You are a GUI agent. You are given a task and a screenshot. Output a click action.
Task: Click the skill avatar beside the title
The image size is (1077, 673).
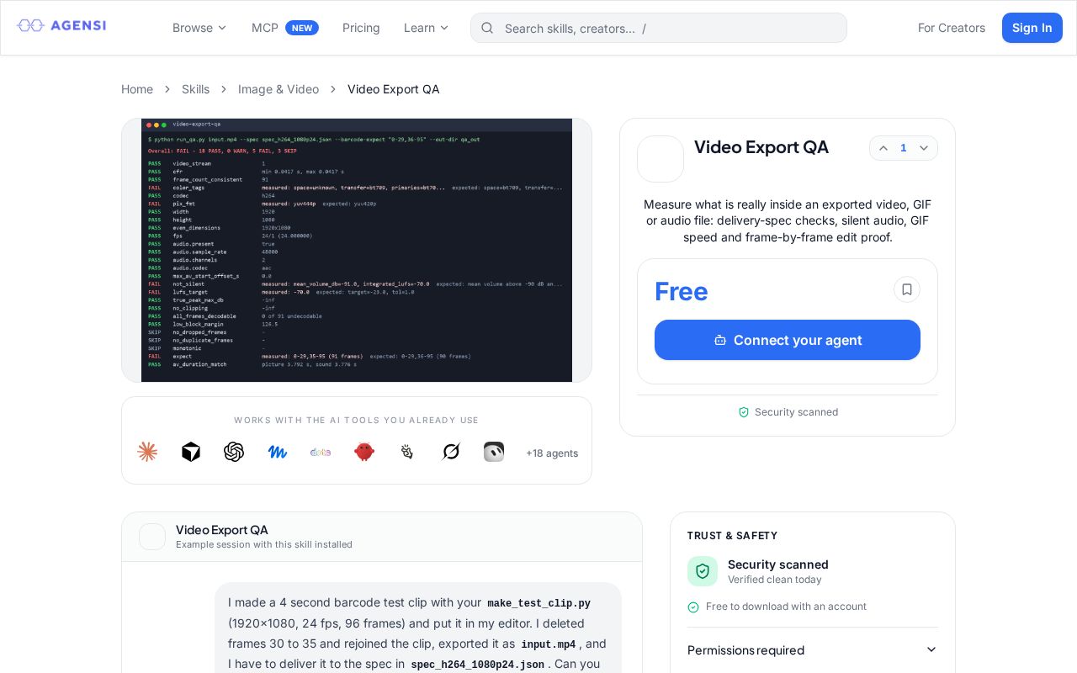tap(661, 159)
